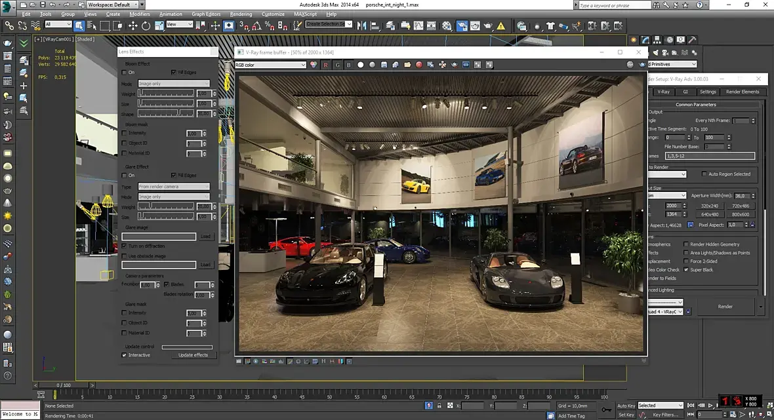Click the Select and Link tool
774x420 pixels.
tap(9, 26)
